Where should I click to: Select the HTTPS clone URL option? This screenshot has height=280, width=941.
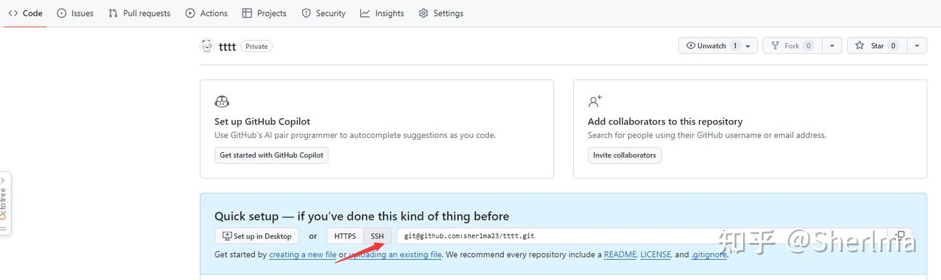click(345, 236)
